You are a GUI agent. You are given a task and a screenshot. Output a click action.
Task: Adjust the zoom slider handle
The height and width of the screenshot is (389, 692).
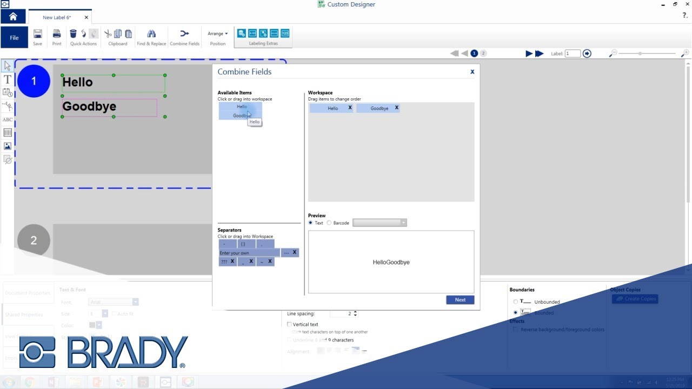click(640, 53)
